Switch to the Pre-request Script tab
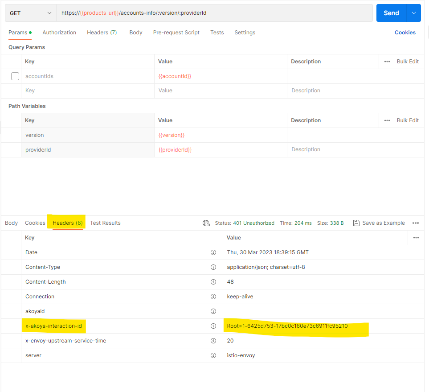The height and width of the screenshot is (392, 429). click(x=176, y=33)
